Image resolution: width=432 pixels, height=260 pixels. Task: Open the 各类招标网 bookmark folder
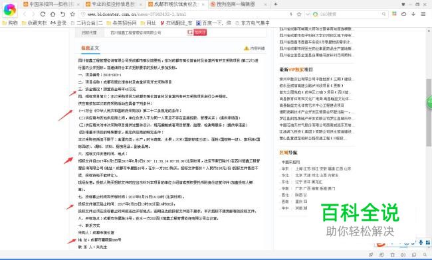coord(122,23)
